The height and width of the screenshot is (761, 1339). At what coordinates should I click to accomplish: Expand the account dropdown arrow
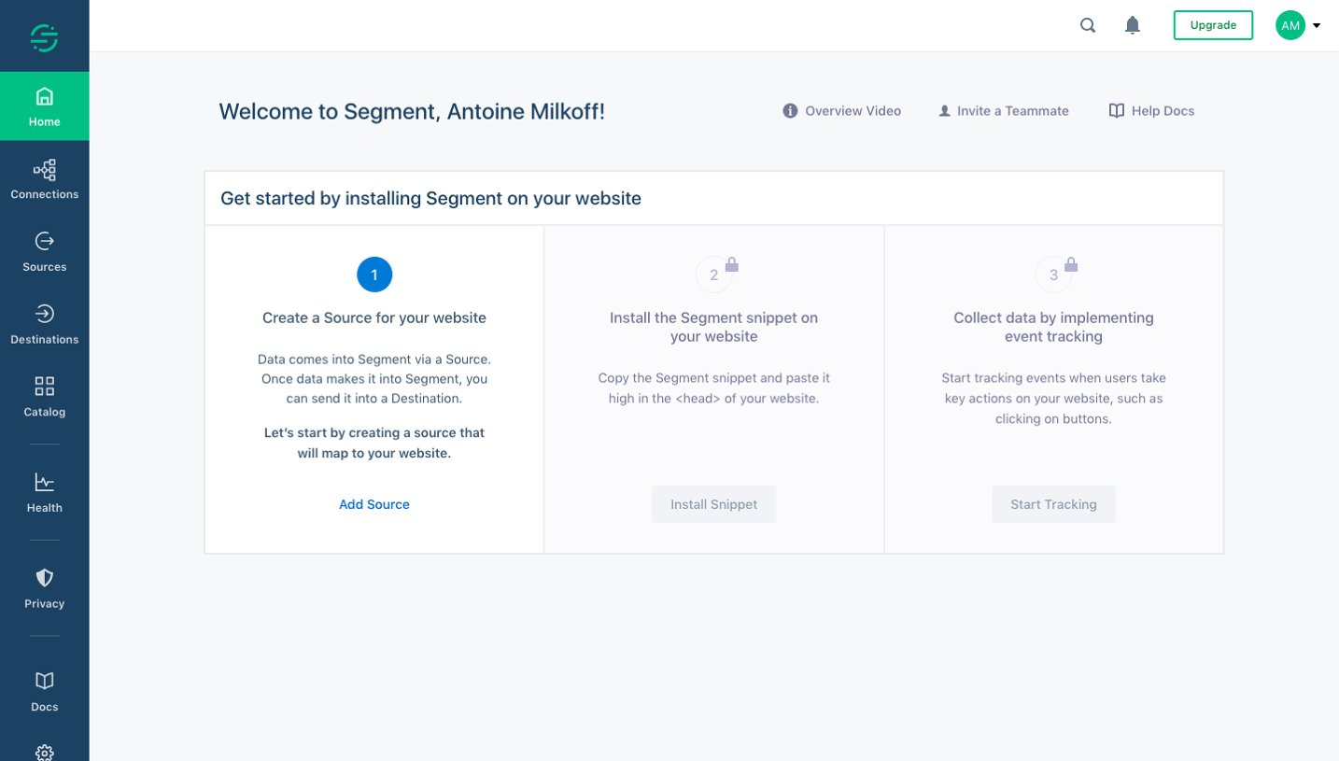tap(1317, 25)
